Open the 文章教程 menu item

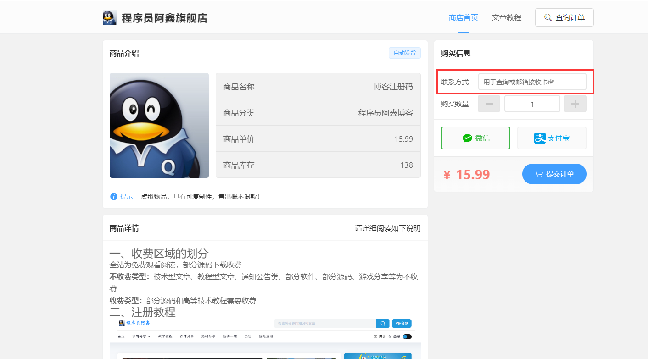click(506, 17)
